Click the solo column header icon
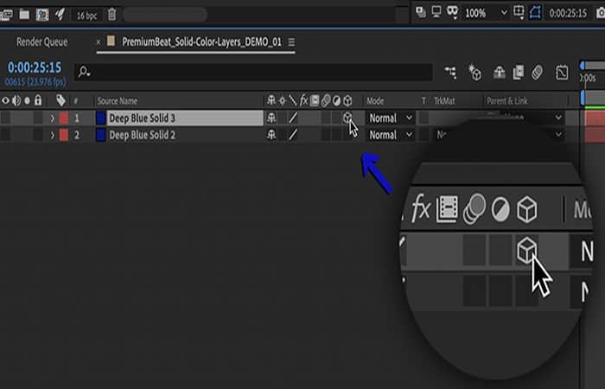605x389 pixels. (x=27, y=101)
